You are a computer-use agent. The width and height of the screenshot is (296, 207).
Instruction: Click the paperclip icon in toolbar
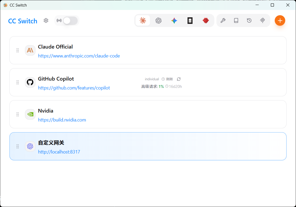click(262, 20)
